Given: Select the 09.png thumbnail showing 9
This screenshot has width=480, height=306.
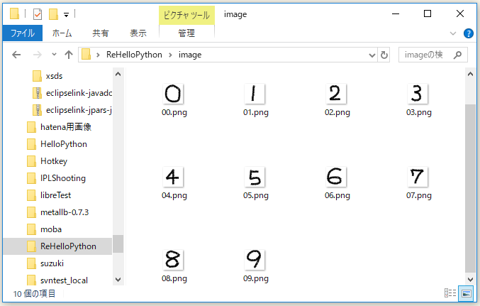Looking at the screenshot, I should coord(255,260).
